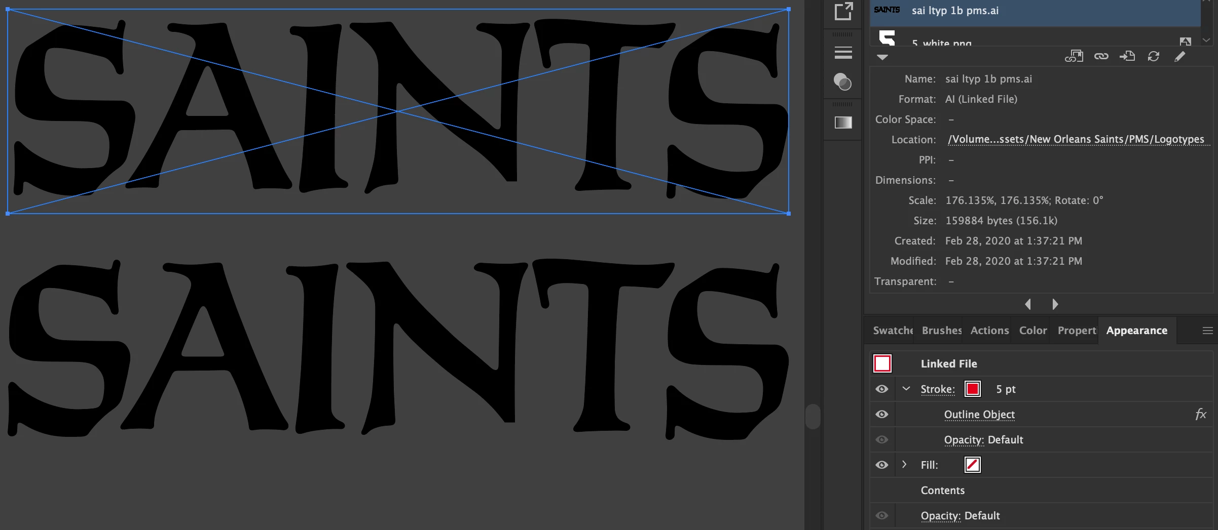Click the links list scroll-down chevron

tap(1207, 40)
